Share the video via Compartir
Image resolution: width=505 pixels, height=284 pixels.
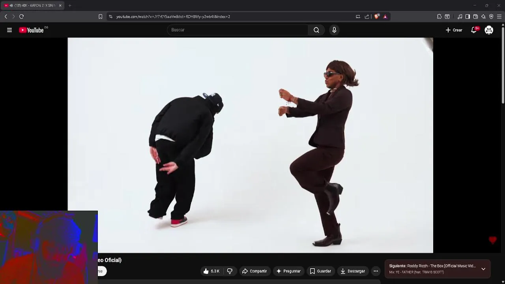254,271
